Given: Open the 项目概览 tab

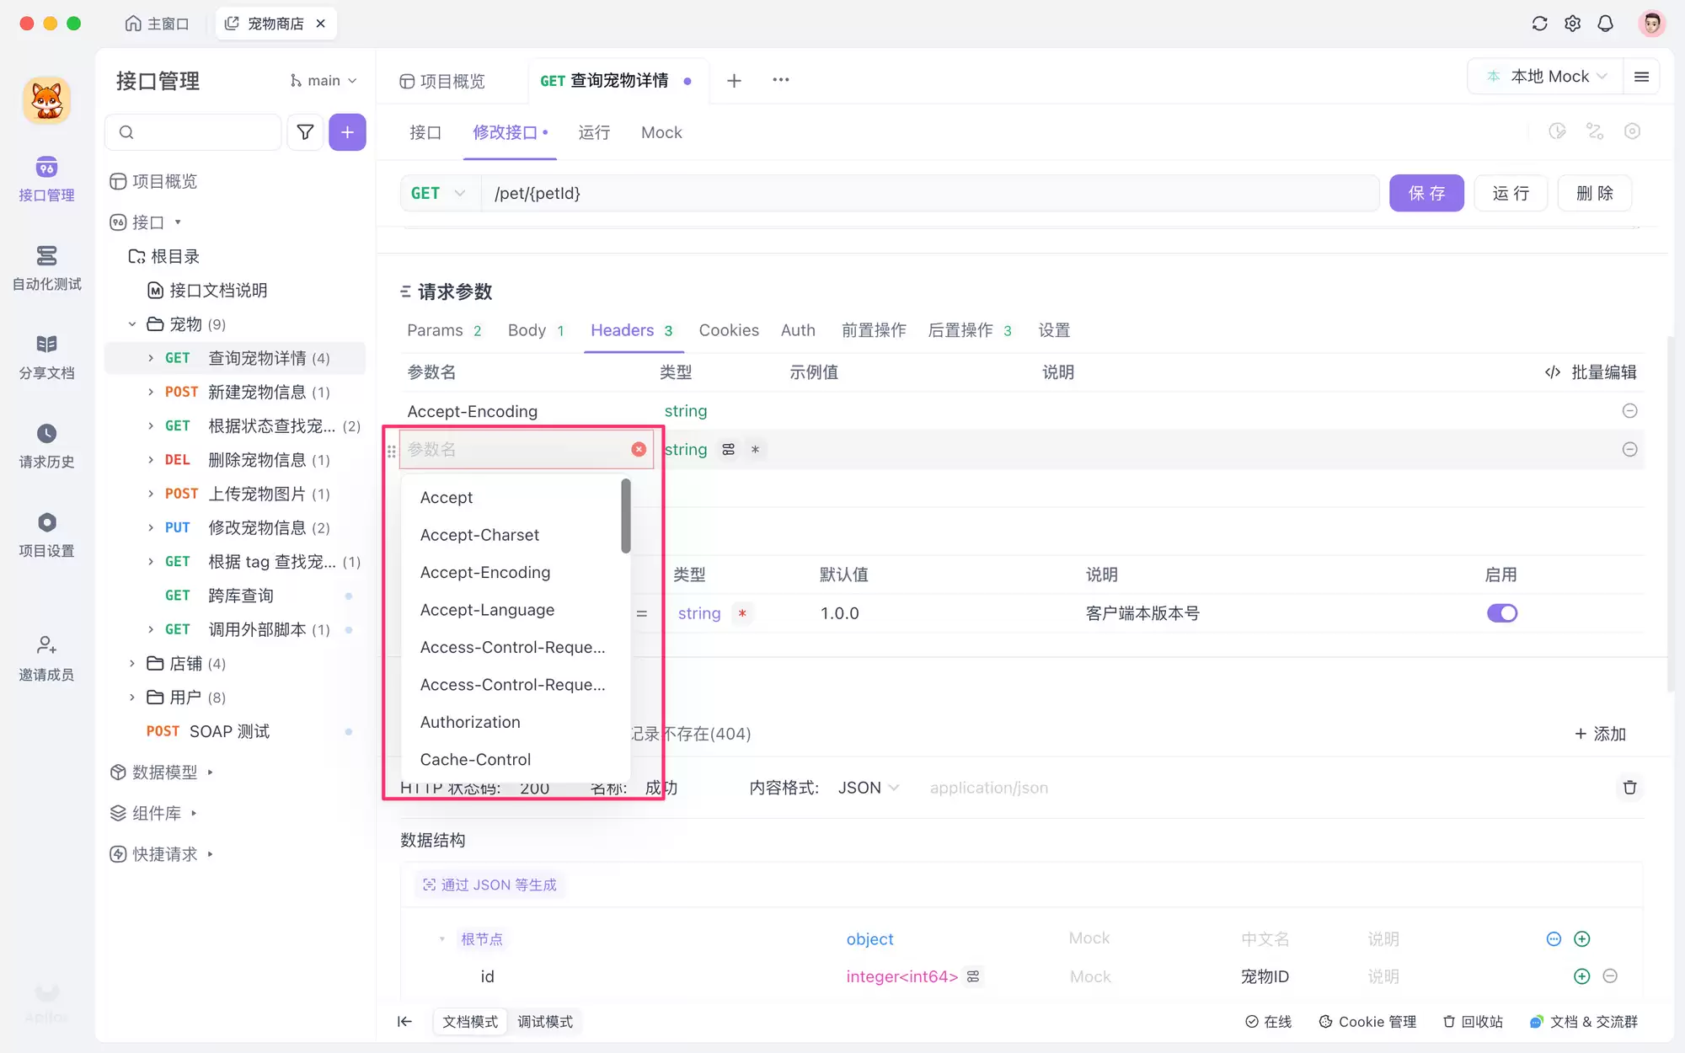Looking at the screenshot, I should pos(442,81).
